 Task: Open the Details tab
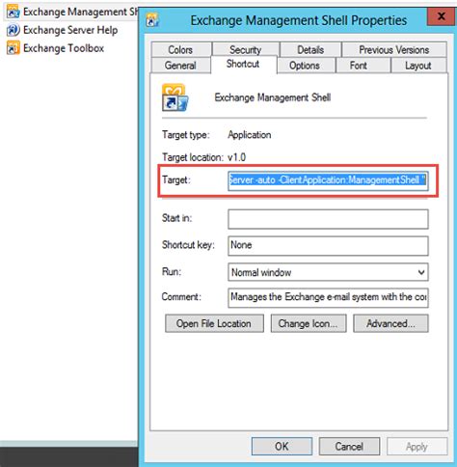[310, 49]
